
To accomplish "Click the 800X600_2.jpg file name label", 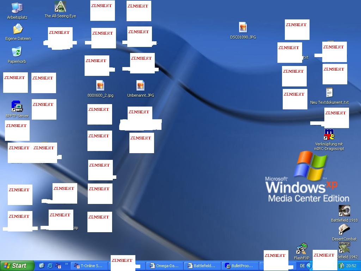I will [x=100, y=95].
